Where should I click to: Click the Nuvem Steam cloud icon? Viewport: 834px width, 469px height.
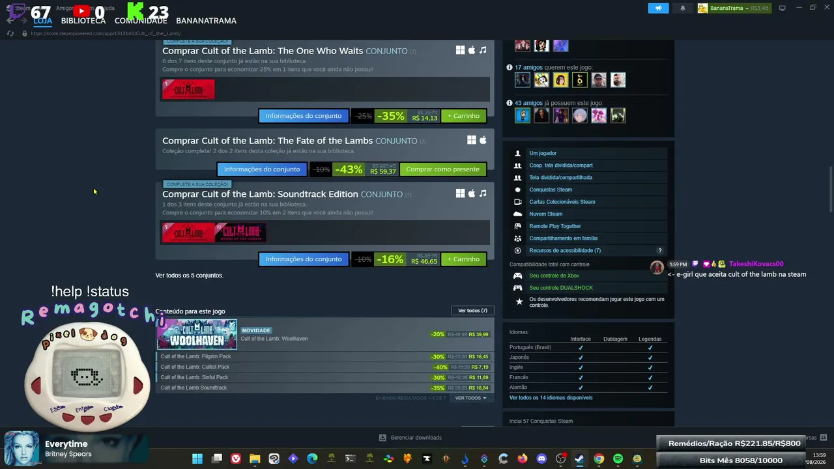(518, 214)
